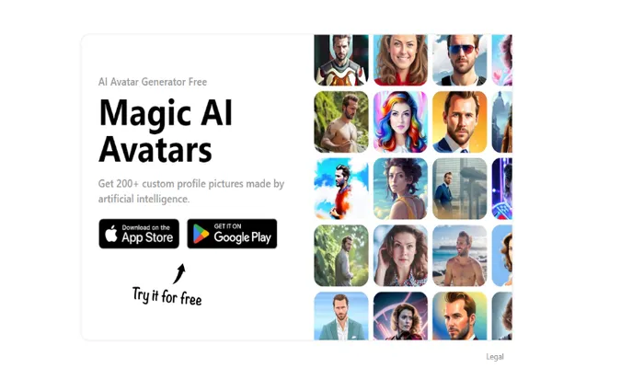The height and width of the screenshot is (368, 644).
Task: Click the Magic AI Avatars heading
Action: [166, 131]
